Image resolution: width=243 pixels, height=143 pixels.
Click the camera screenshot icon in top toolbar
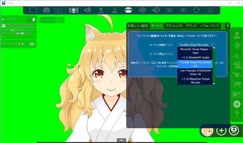47,10
